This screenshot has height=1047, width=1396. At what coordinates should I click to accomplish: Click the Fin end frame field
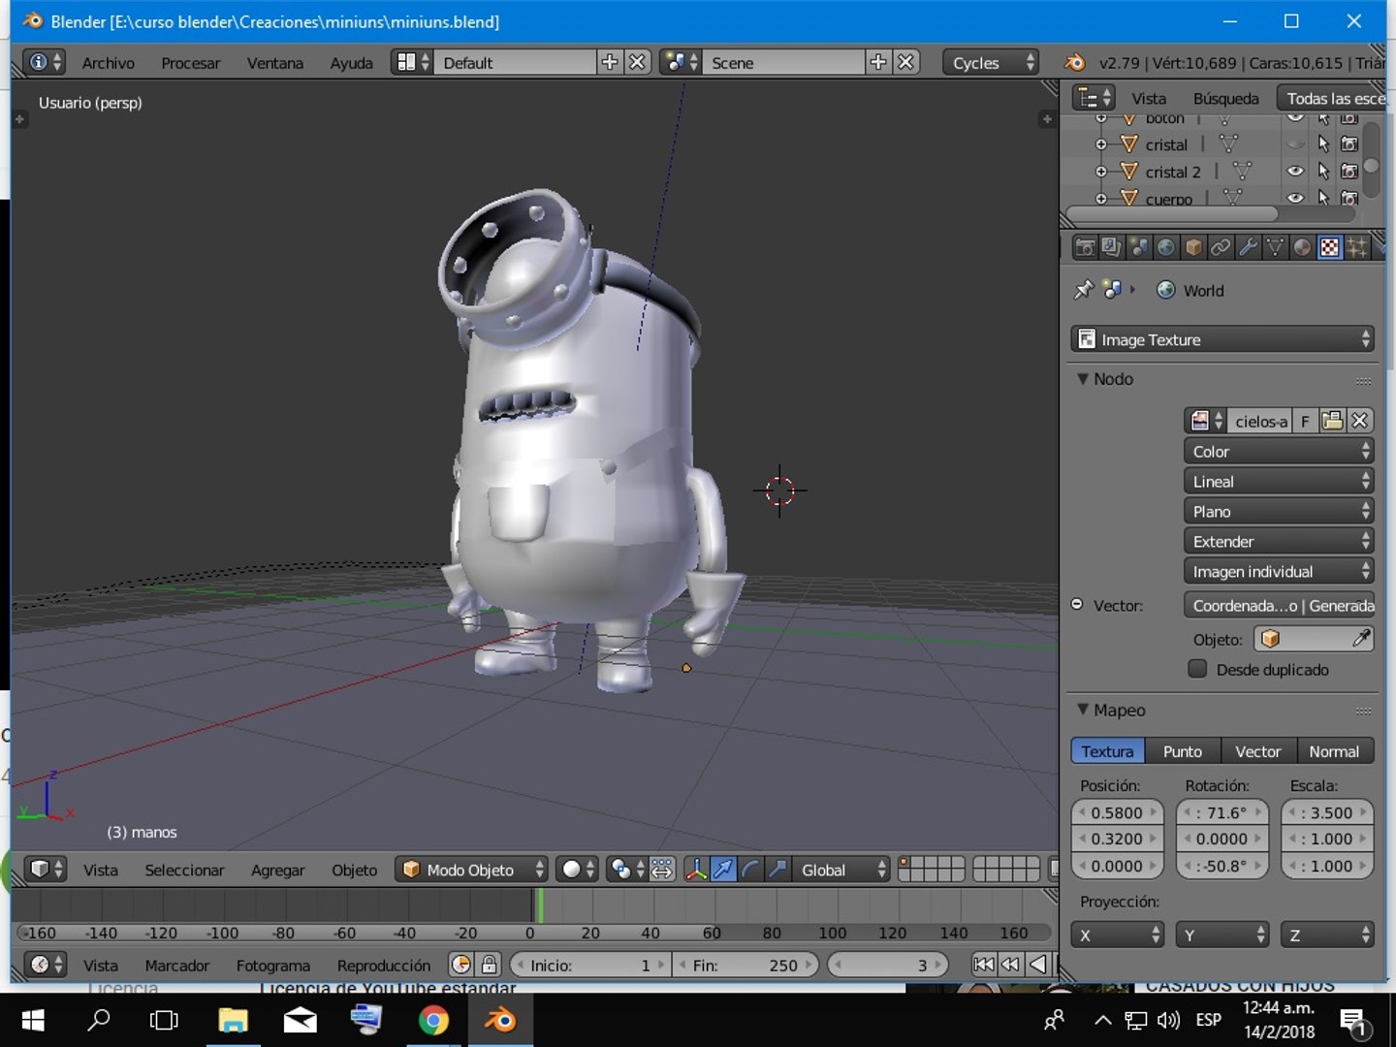click(746, 965)
